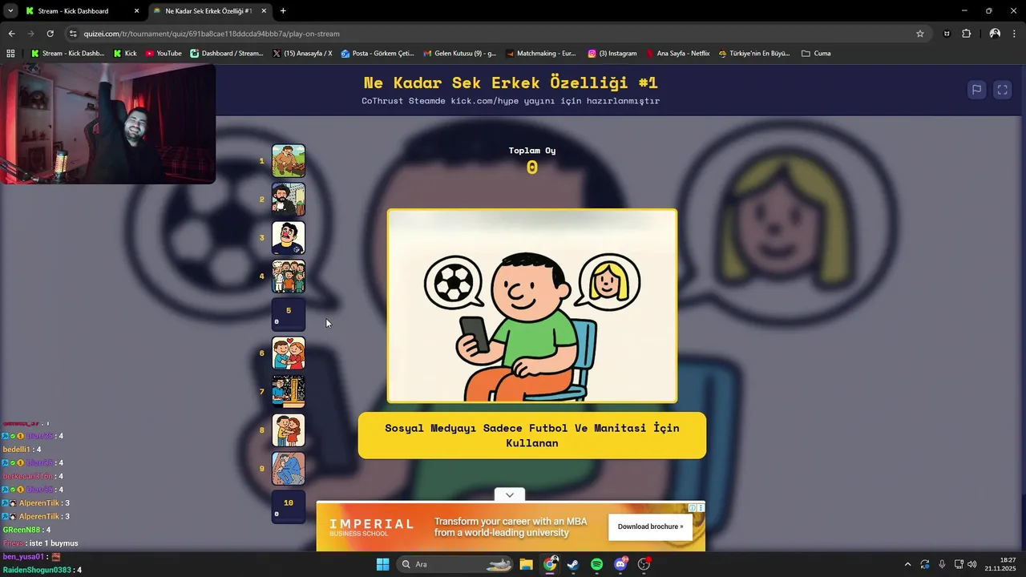
Task: Go forward in browser history
Action: pyautogui.click(x=30, y=34)
